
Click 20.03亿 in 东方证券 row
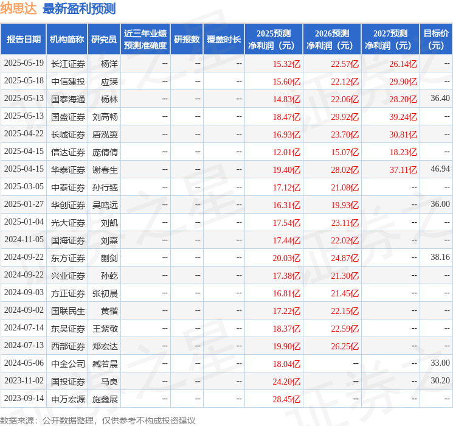[x=286, y=258]
